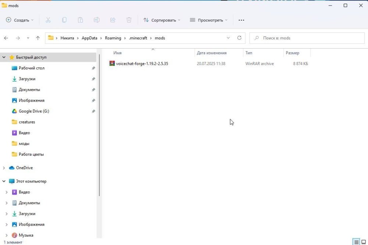Switch to details view status bar icon

356,242
